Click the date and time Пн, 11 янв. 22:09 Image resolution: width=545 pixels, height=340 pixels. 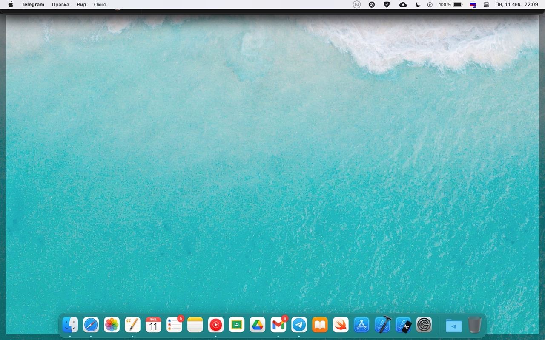(x=516, y=5)
